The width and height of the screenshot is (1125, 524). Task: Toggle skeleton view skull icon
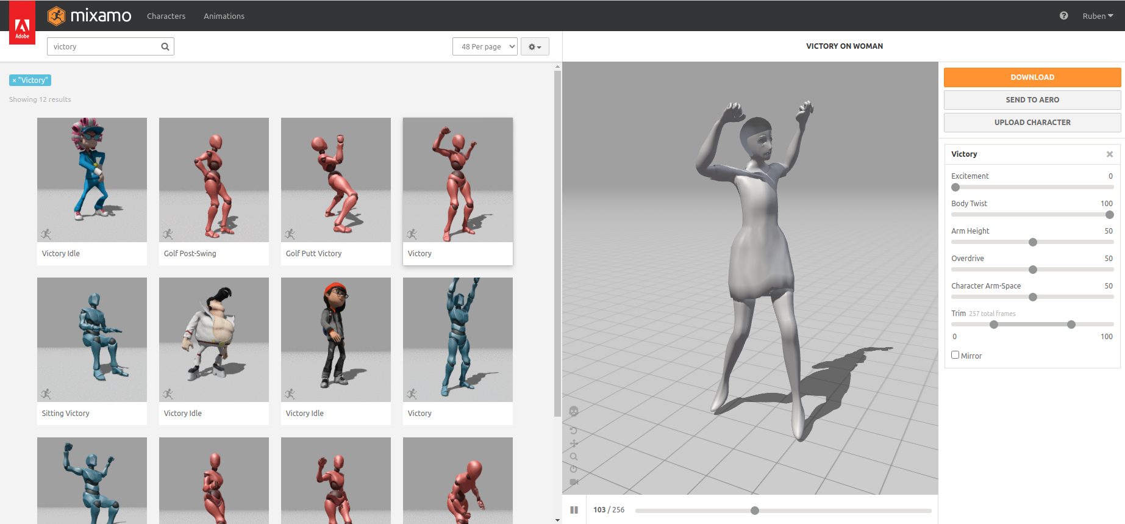point(574,411)
